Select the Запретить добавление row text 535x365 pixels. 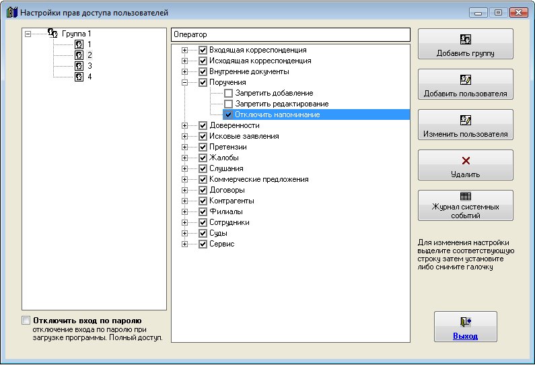tap(274, 93)
